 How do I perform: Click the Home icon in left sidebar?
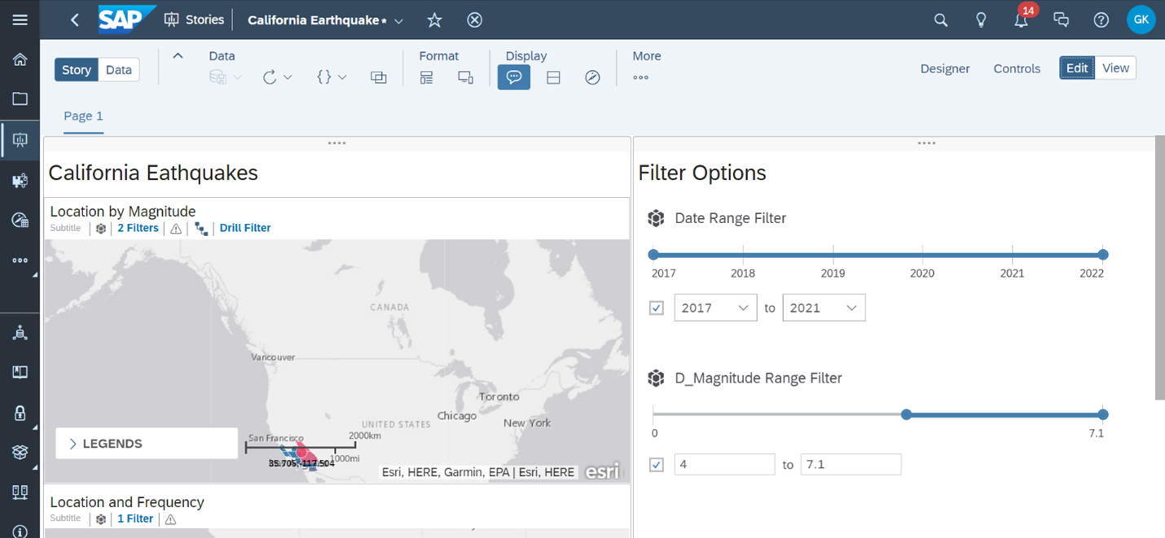(20, 59)
